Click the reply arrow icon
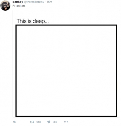 (14, 122)
